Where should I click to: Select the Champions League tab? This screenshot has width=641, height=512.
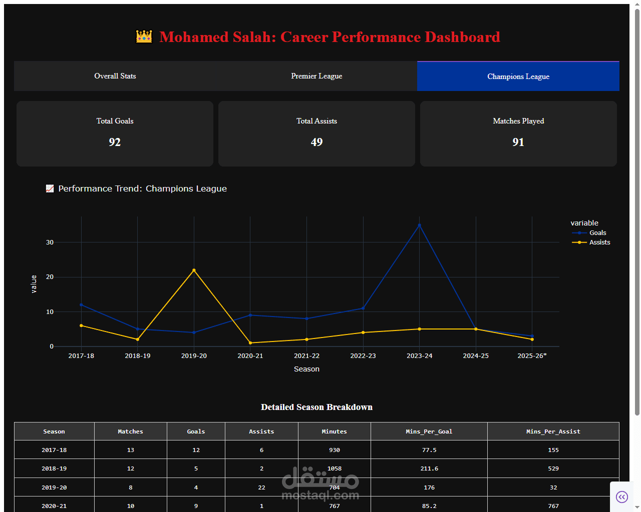point(518,76)
